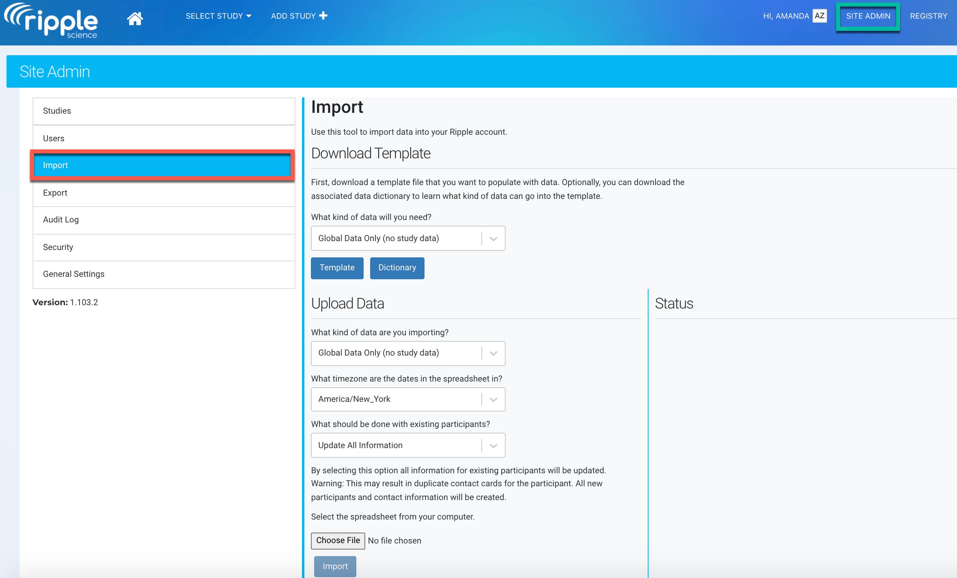Select Studies in the sidebar
Image resolution: width=957 pixels, height=578 pixels.
click(x=164, y=111)
